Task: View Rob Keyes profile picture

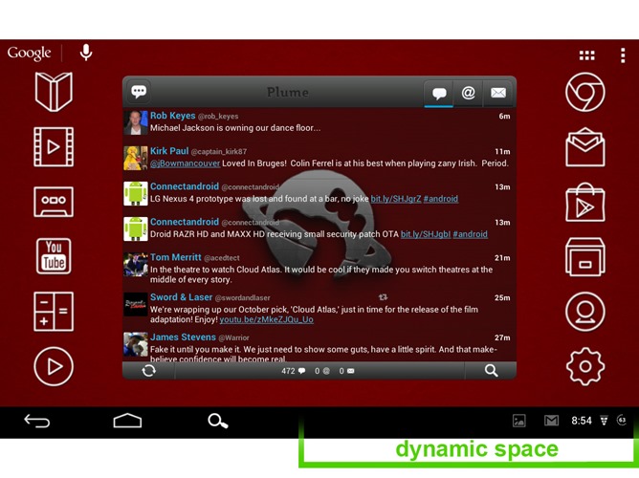Action: 135,122
